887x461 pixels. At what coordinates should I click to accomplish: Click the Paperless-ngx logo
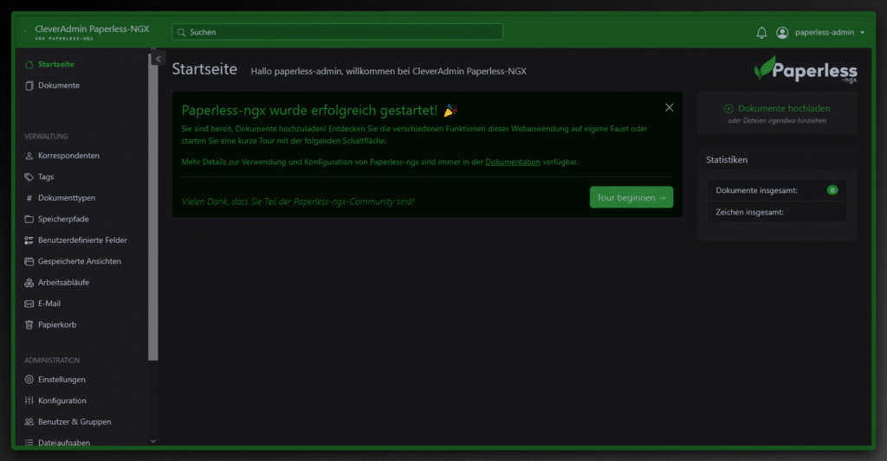click(806, 69)
